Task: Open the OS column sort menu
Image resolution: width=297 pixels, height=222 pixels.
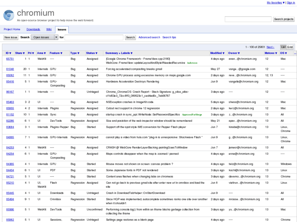Action: point(284,53)
